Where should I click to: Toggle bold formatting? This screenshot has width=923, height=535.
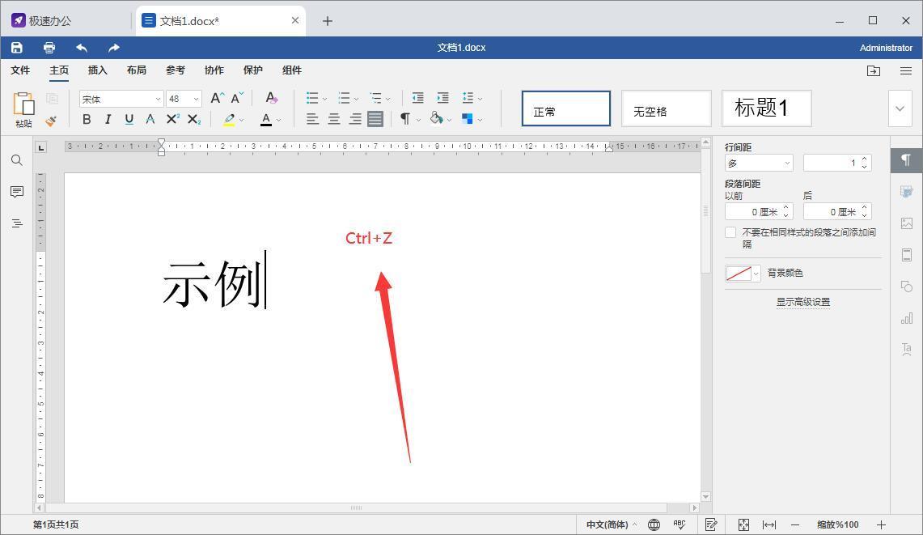click(x=87, y=119)
